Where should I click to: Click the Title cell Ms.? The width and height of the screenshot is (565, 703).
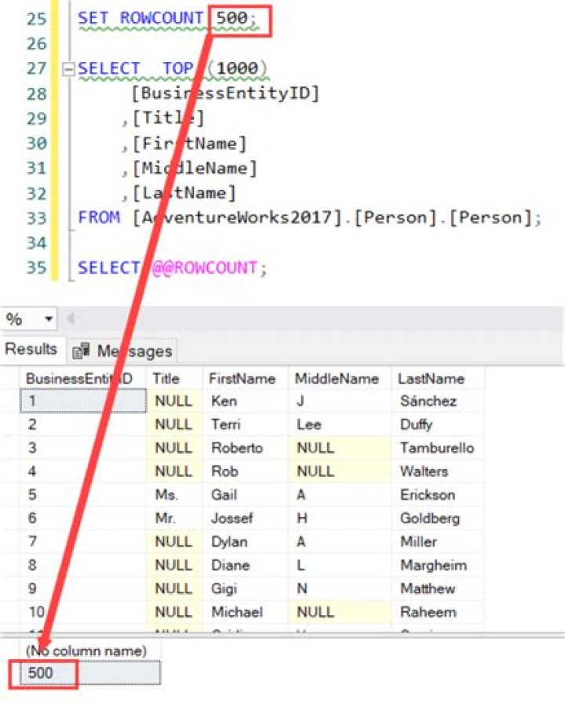pyautogui.click(x=174, y=494)
